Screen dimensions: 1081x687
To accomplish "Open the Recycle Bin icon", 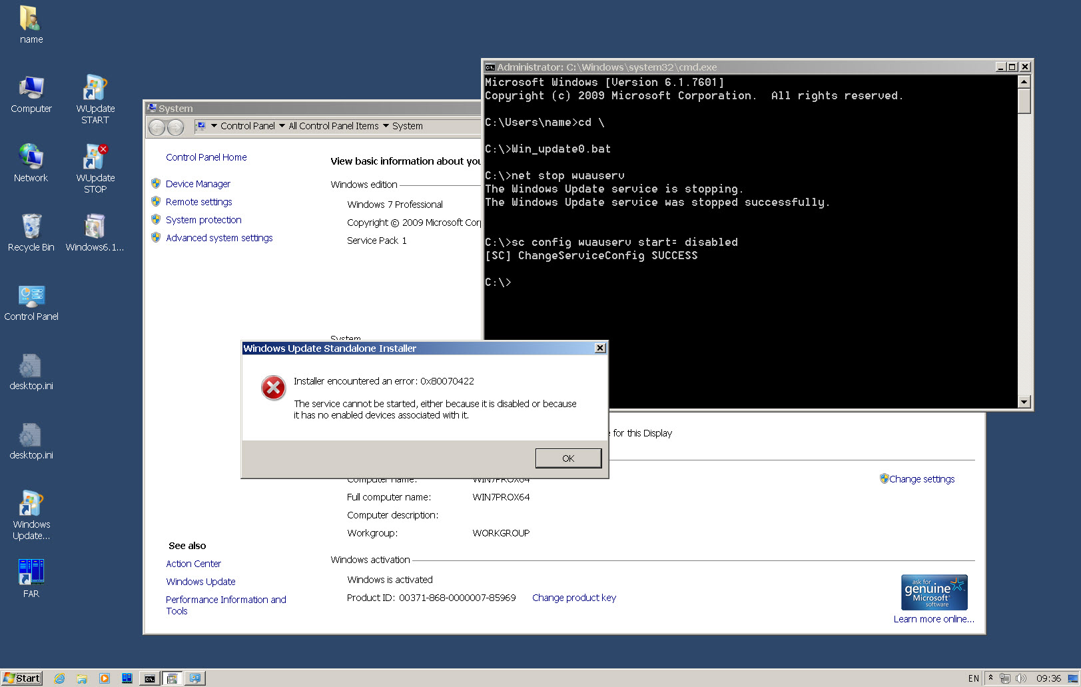I will click(x=31, y=233).
